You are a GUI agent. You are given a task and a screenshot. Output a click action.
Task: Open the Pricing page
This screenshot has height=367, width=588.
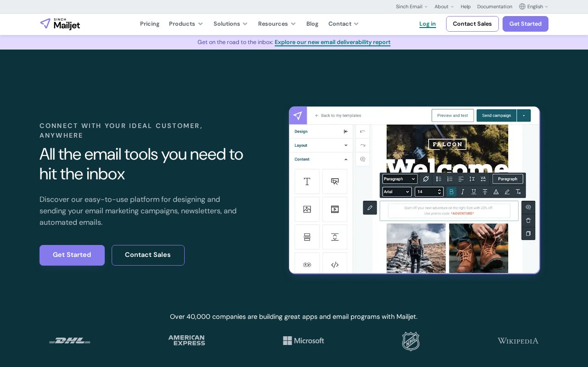tap(150, 24)
